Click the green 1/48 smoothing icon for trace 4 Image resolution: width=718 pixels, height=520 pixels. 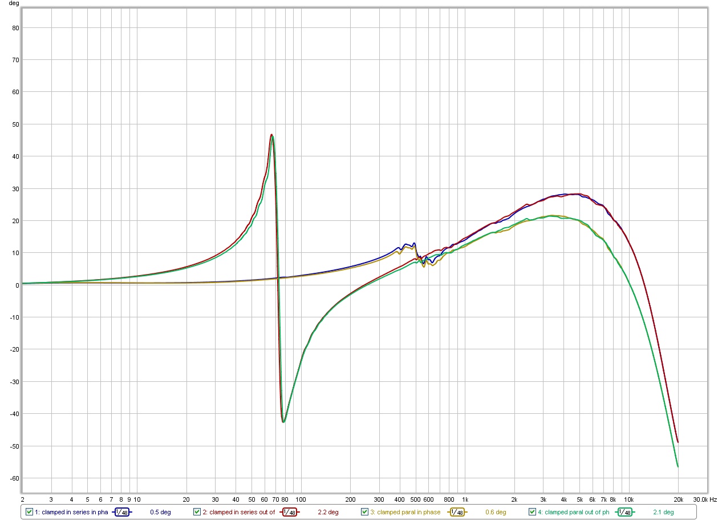point(626,512)
